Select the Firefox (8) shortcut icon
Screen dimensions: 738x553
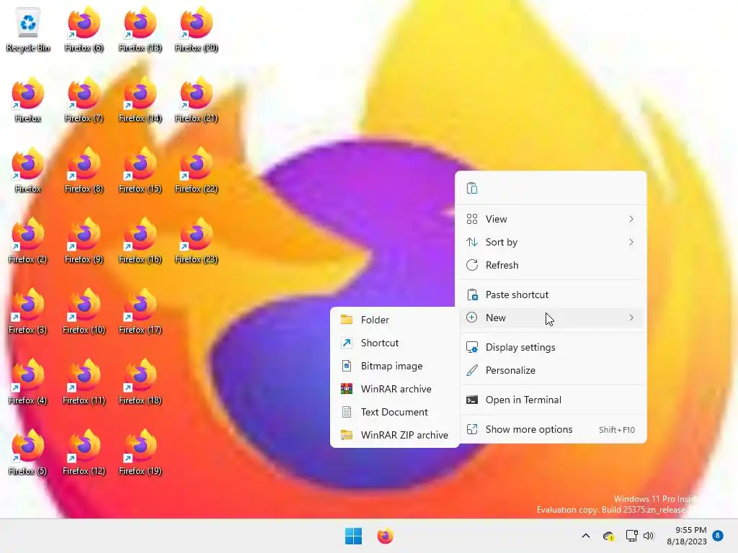click(x=84, y=170)
